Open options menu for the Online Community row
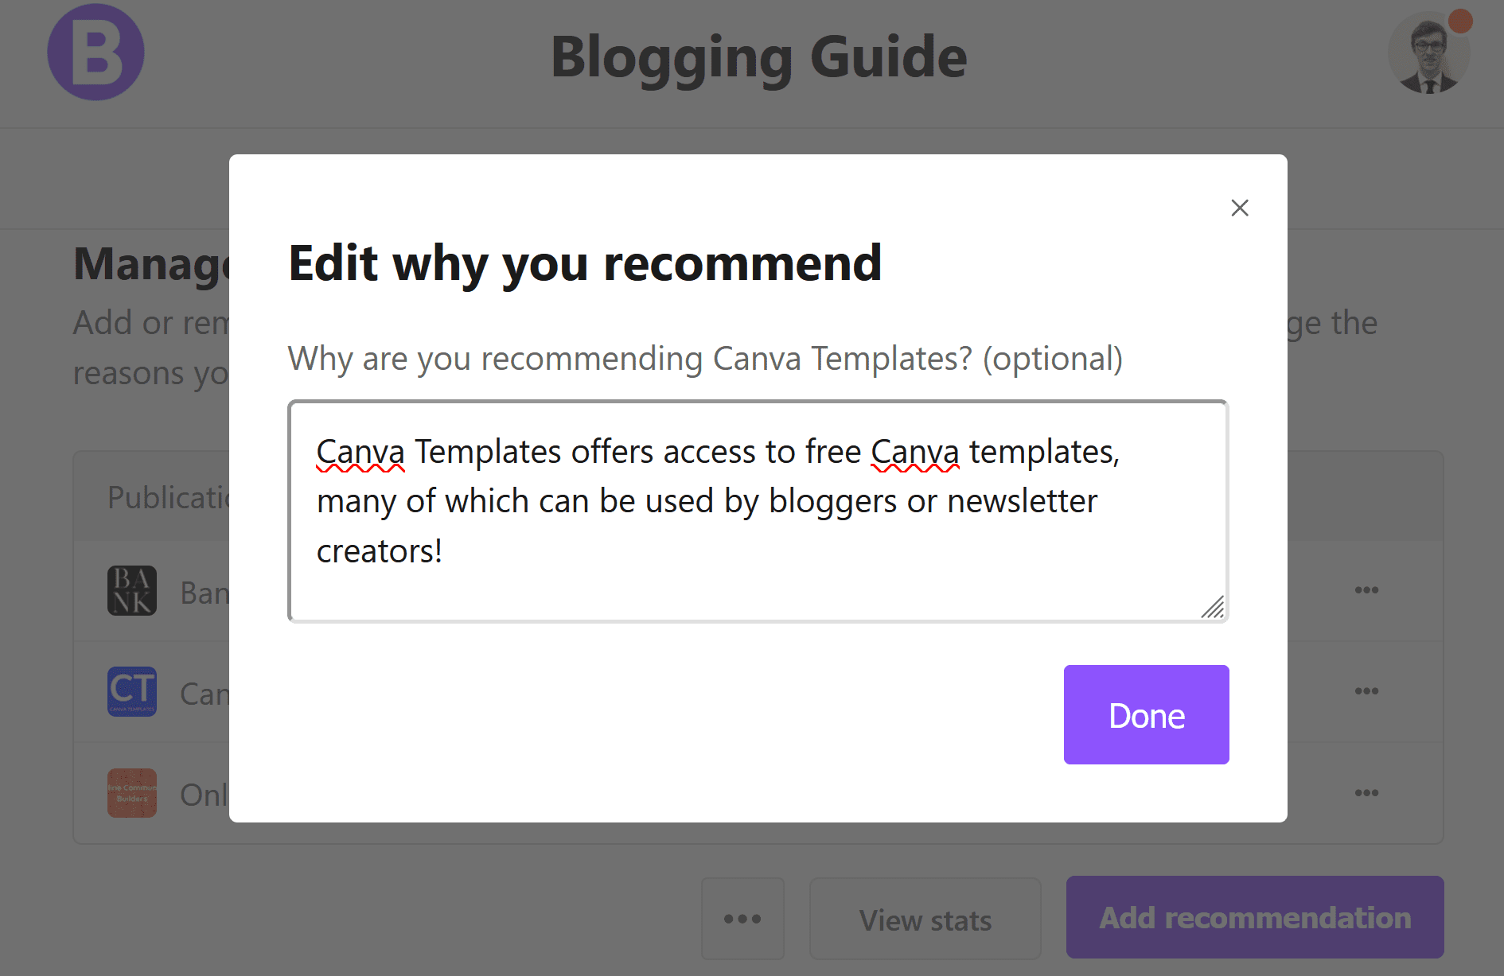The image size is (1504, 976). point(1366,793)
